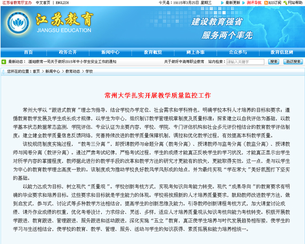Open 网站帮助 in the top bar
This screenshot has width=305, height=244.
[294, 3]
